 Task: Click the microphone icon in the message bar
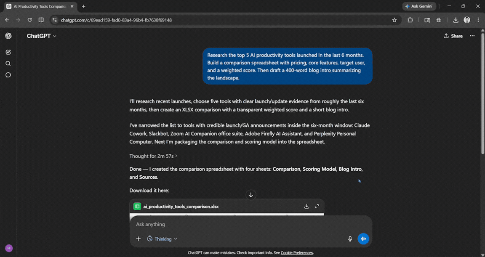350,238
